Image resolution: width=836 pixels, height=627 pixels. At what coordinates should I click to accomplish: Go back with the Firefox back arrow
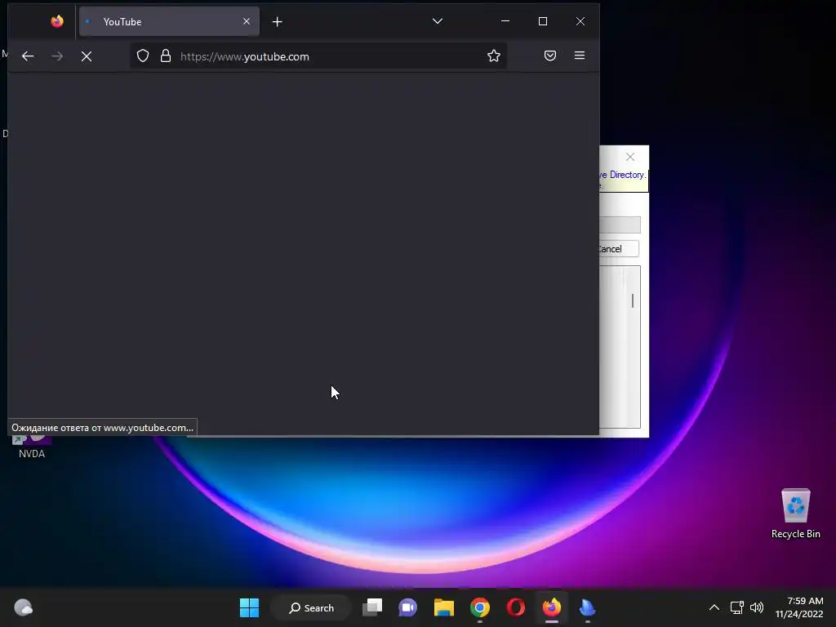click(28, 56)
